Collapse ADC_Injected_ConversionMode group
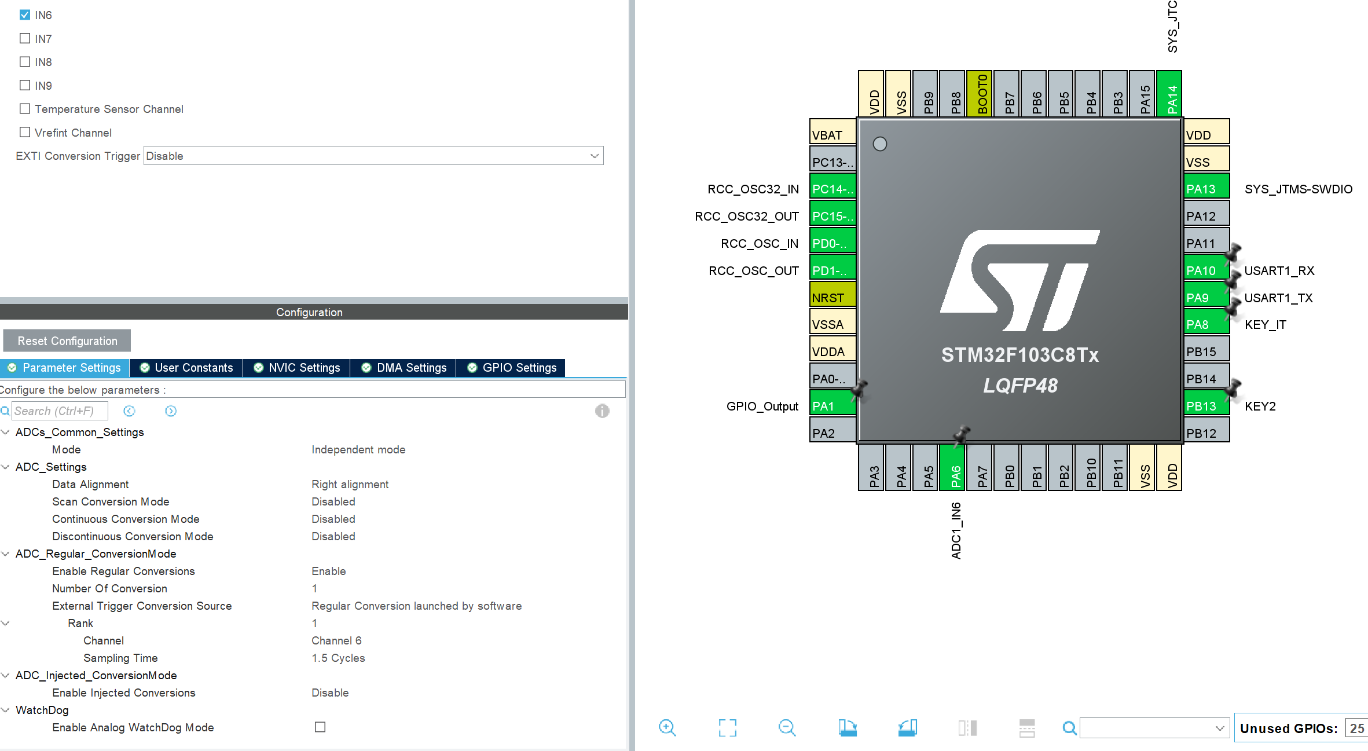 5,675
